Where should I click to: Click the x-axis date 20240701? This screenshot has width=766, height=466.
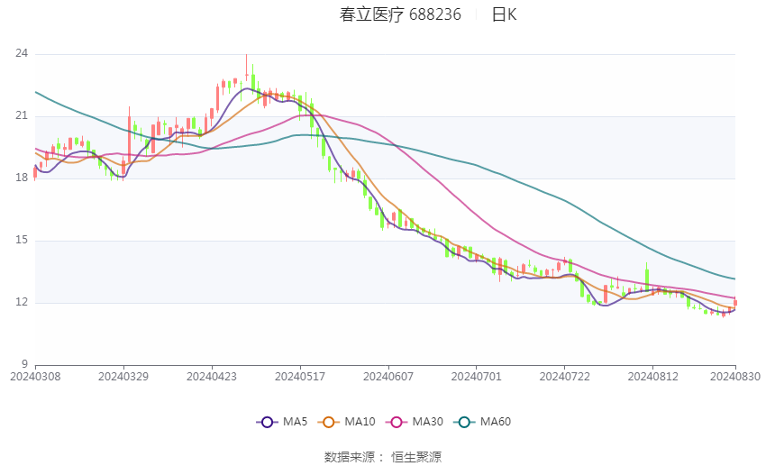pos(477,377)
